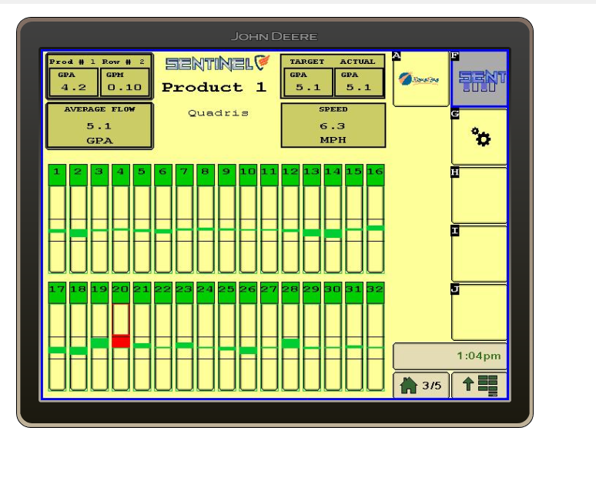Choose the row 14 flow bar
Viewport: 596px width, 481px height.
point(333,229)
